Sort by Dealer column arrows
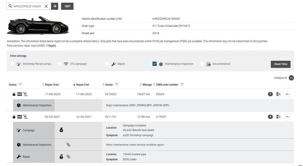303x166 pixels. click(x=104, y=85)
